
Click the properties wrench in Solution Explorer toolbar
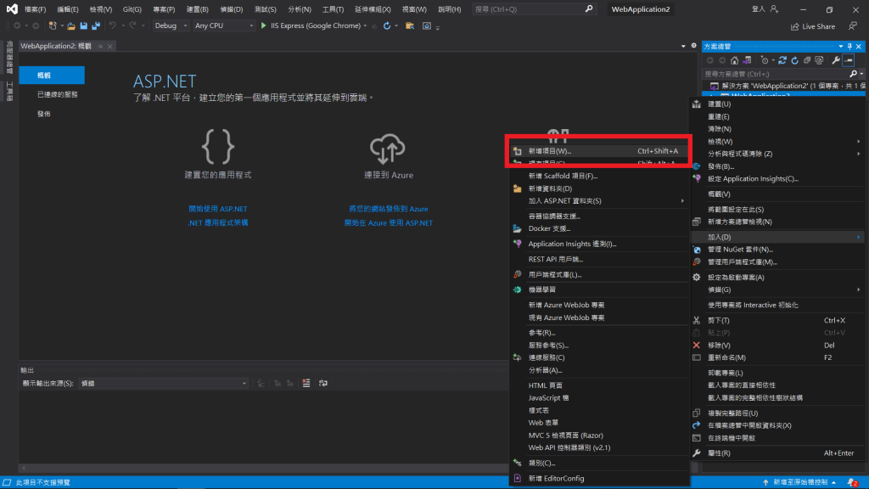pyautogui.click(x=836, y=60)
